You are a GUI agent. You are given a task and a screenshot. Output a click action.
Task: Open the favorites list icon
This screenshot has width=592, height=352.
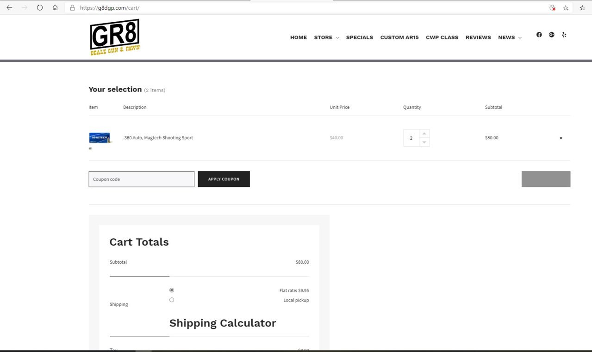(x=582, y=8)
